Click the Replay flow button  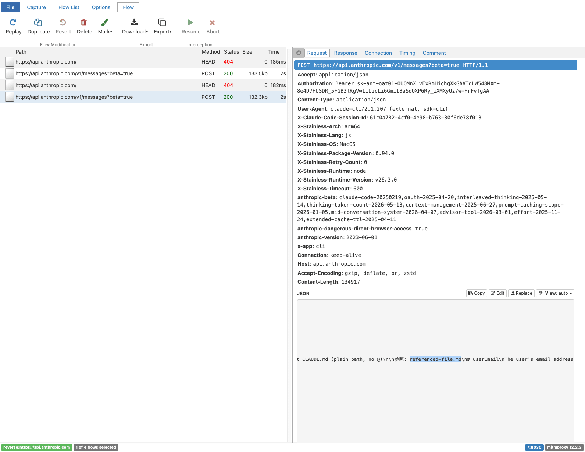14,27
